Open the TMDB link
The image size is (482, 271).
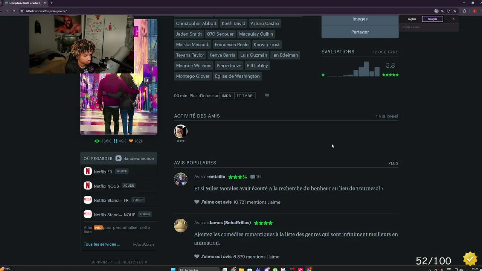[245, 96]
